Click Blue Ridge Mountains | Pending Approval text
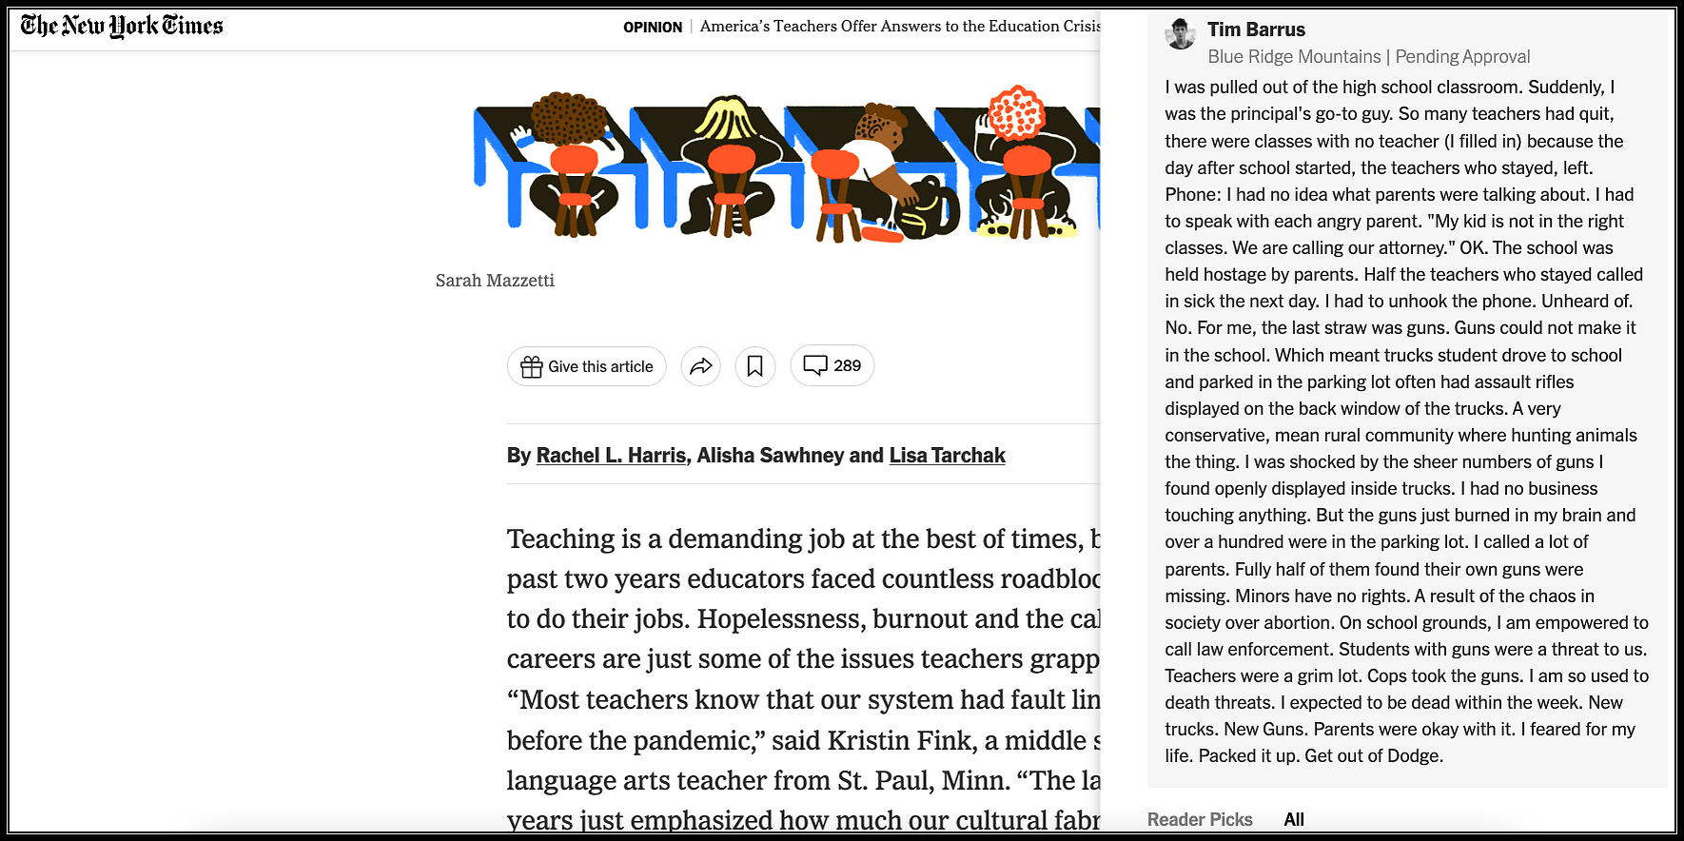 coord(1369,57)
